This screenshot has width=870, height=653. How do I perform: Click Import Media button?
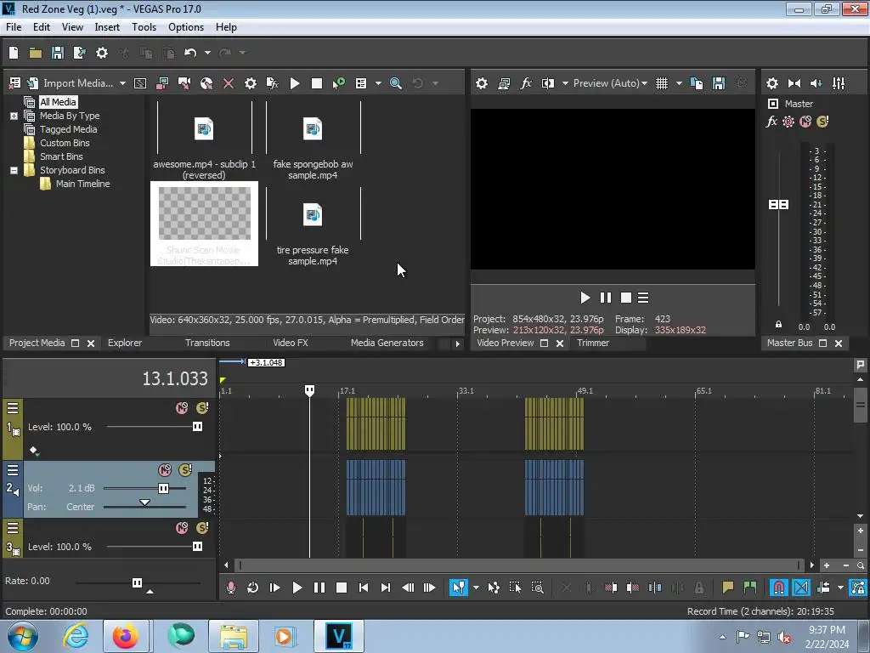pos(71,83)
